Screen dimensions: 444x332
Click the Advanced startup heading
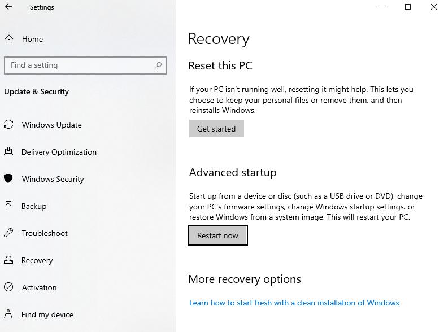click(x=233, y=172)
